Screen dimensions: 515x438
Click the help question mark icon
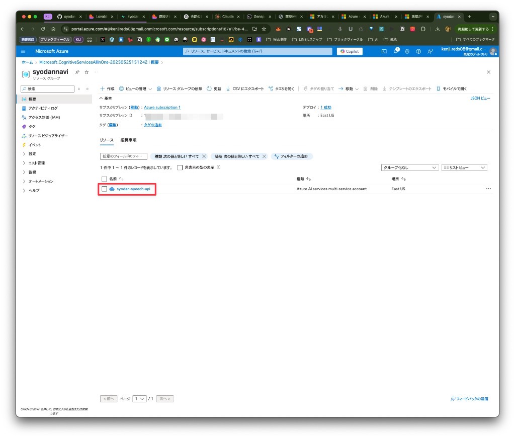coord(418,51)
